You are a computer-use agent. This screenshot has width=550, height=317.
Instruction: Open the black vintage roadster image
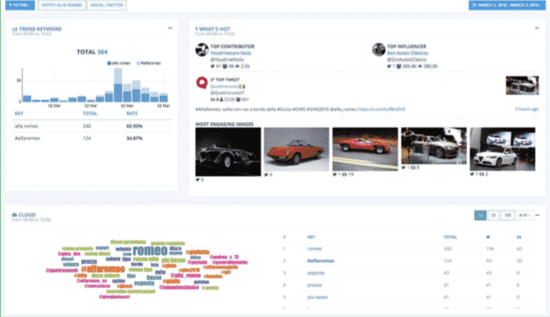[x=228, y=152]
